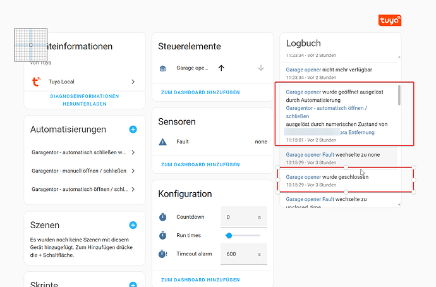Click the Fault sensor warning triangle icon
This screenshot has height=287, width=436.
pos(162,142)
